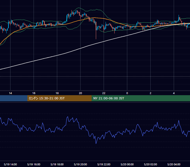The image size is (190, 167).
Task: Click hour label 20 on price chart axis
Action: 80,93
